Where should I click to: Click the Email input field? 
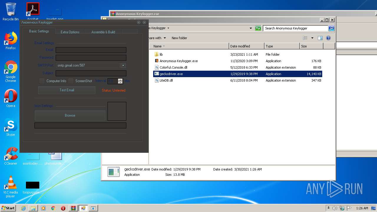pos(91,50)
